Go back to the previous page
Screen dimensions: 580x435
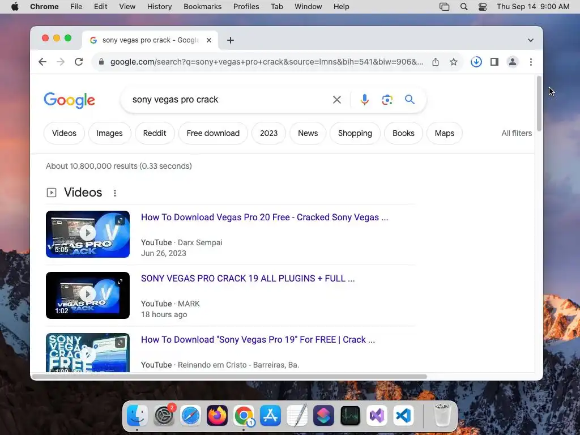click(42, 62)
